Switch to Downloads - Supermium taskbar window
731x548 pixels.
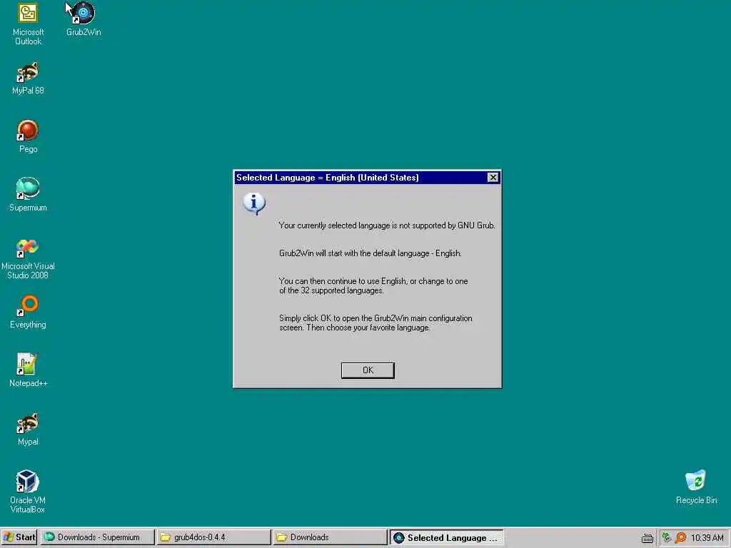click(x=97, y=537)
